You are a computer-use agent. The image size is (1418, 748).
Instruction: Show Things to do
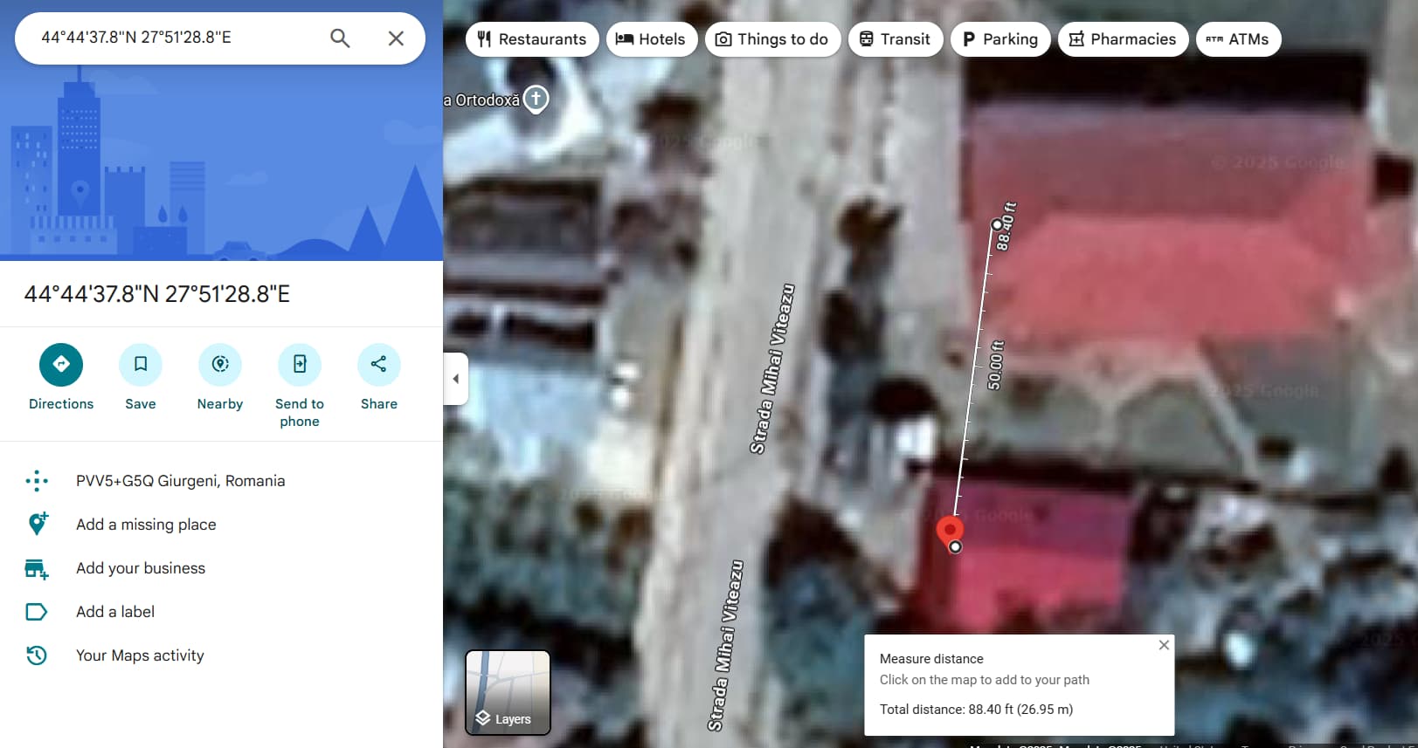pos(773,39)
